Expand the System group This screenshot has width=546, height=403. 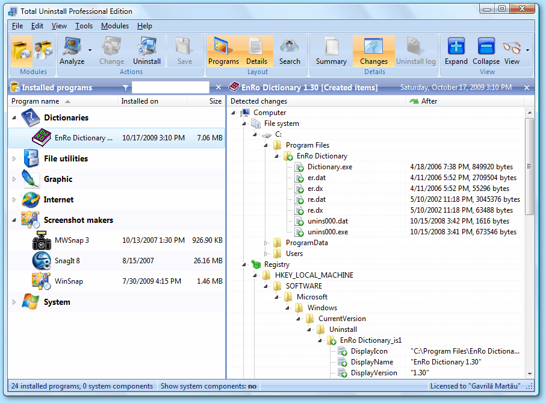click(x=14, y=302)
